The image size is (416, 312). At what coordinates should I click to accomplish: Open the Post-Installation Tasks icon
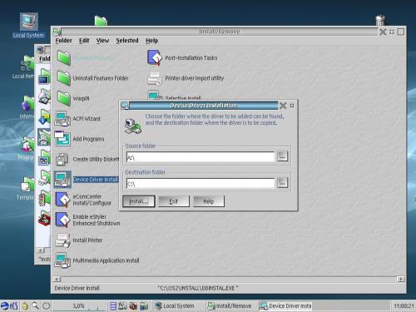(x=154, y=57)
